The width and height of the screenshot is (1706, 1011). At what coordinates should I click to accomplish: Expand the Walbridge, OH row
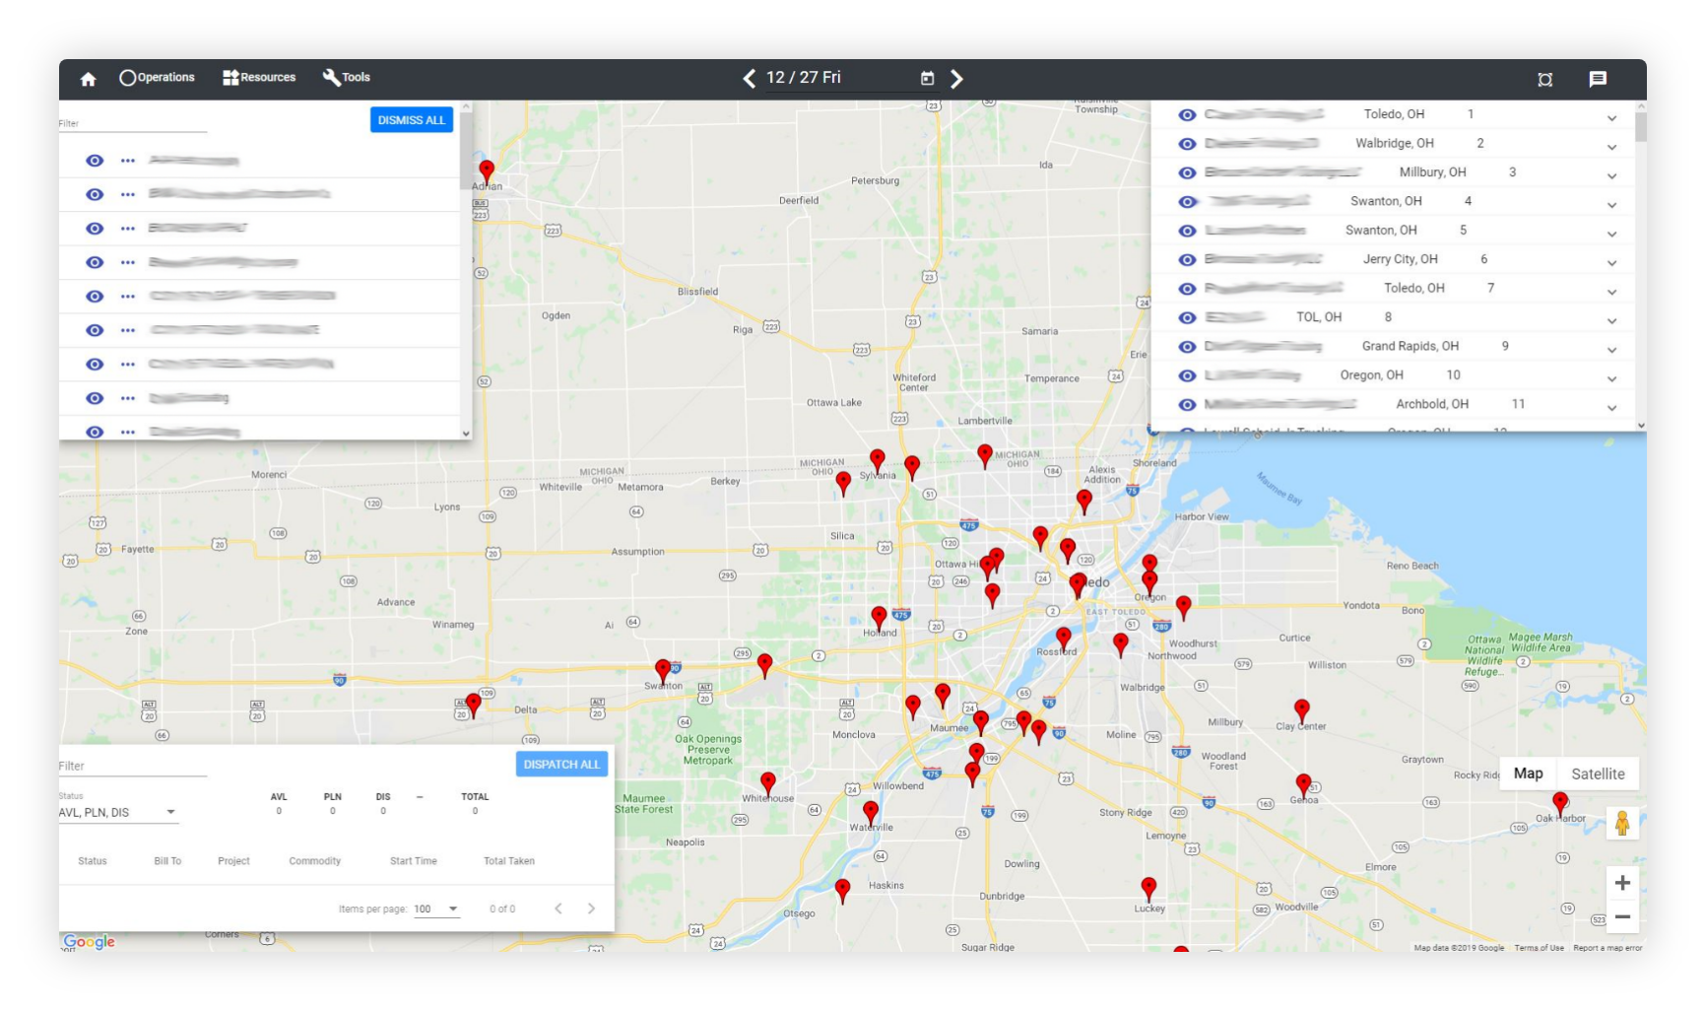[x=1611, y=147]
